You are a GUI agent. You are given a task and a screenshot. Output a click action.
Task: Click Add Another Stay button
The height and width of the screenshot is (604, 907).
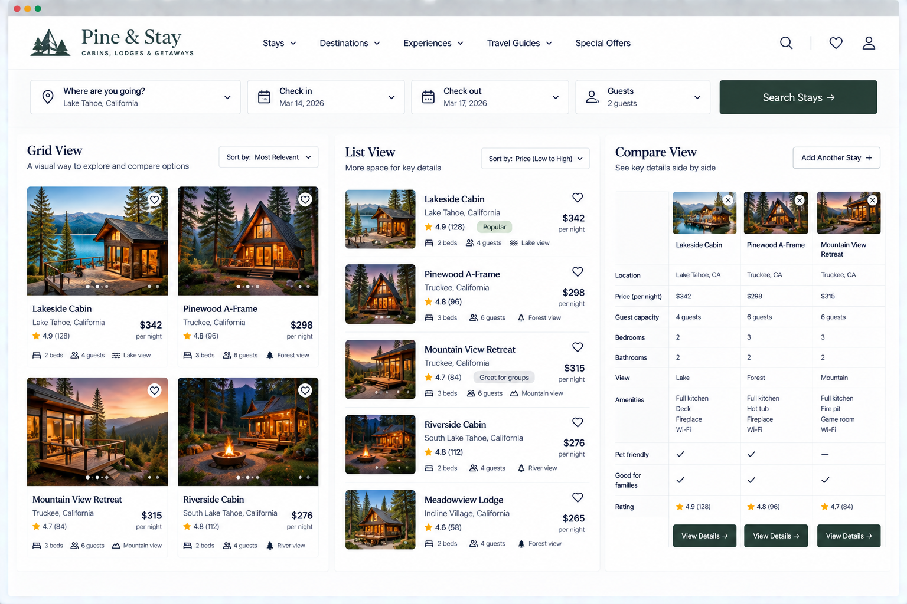point(836,157)
